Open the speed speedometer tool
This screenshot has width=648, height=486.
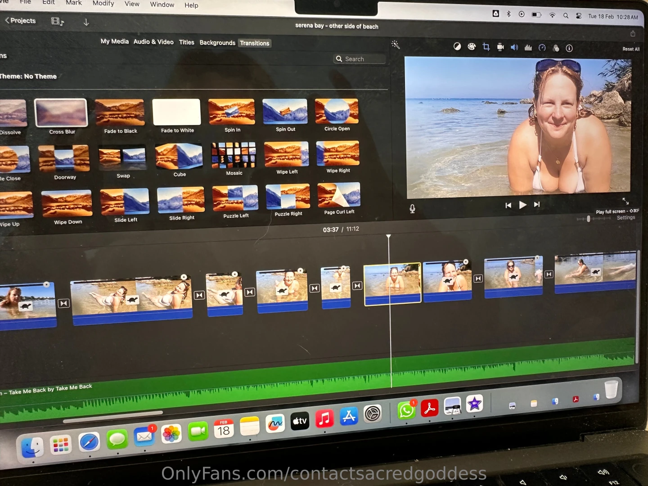tap(542, 48)
